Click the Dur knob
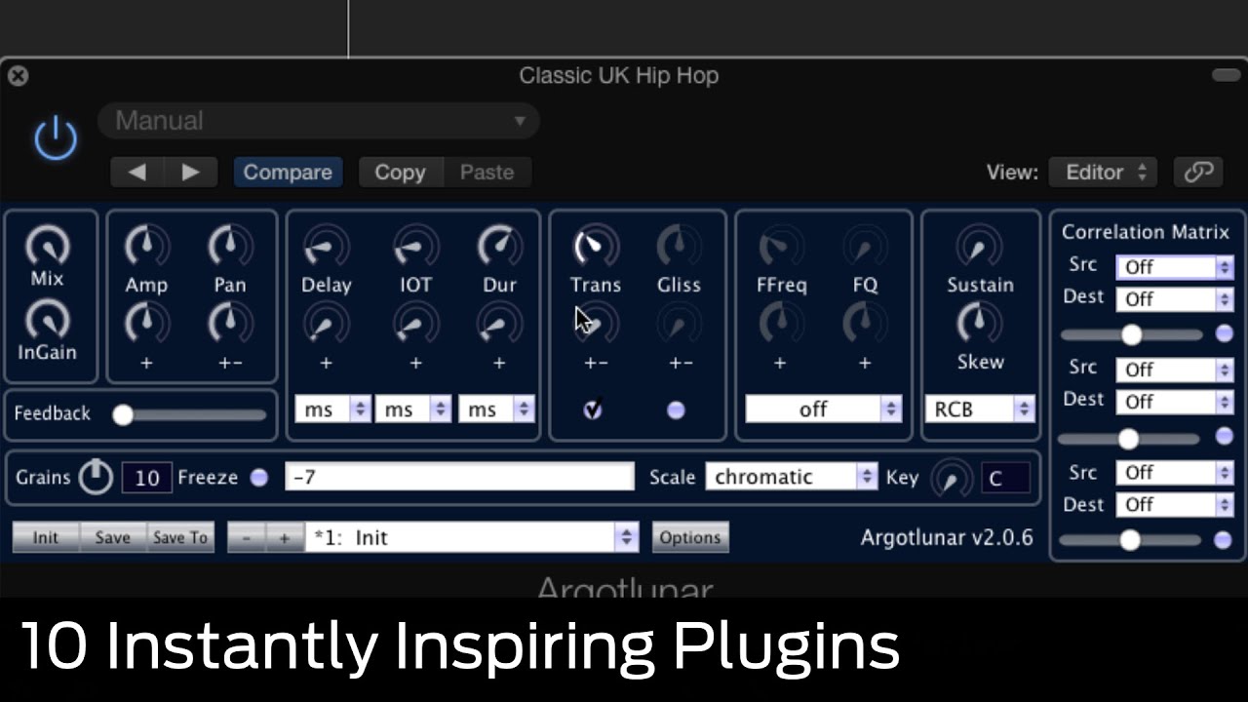Image resolution: width=1248 pixels, height=702 pixels. 499,247
